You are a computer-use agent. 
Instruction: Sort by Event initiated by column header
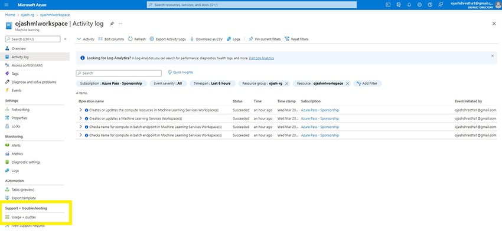pos(468,101)
